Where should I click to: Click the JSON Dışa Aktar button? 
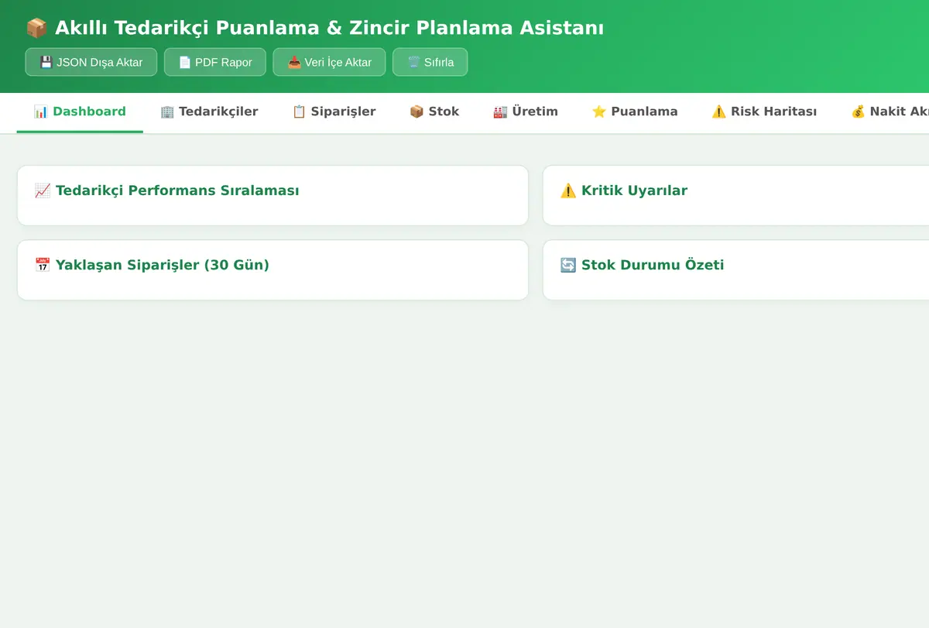click(x=91, y=62)
